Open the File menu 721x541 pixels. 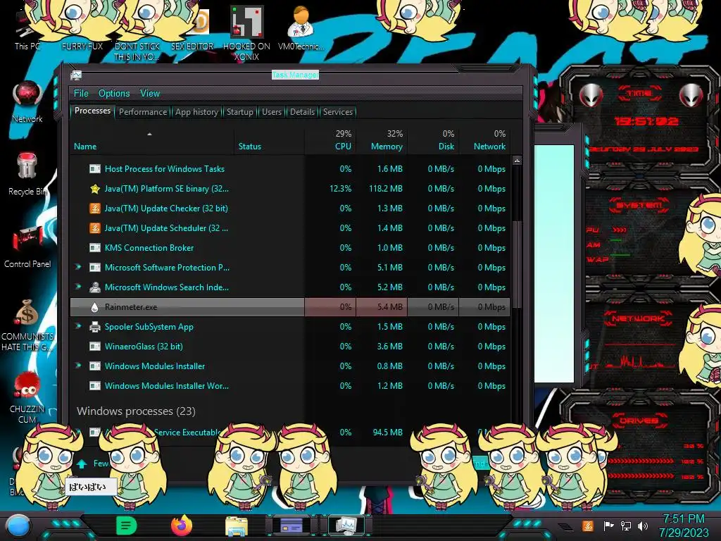pos(81,94)
